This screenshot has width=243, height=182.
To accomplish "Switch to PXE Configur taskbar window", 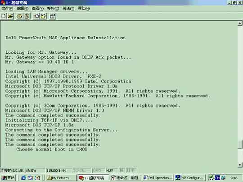I will (190, 178).
